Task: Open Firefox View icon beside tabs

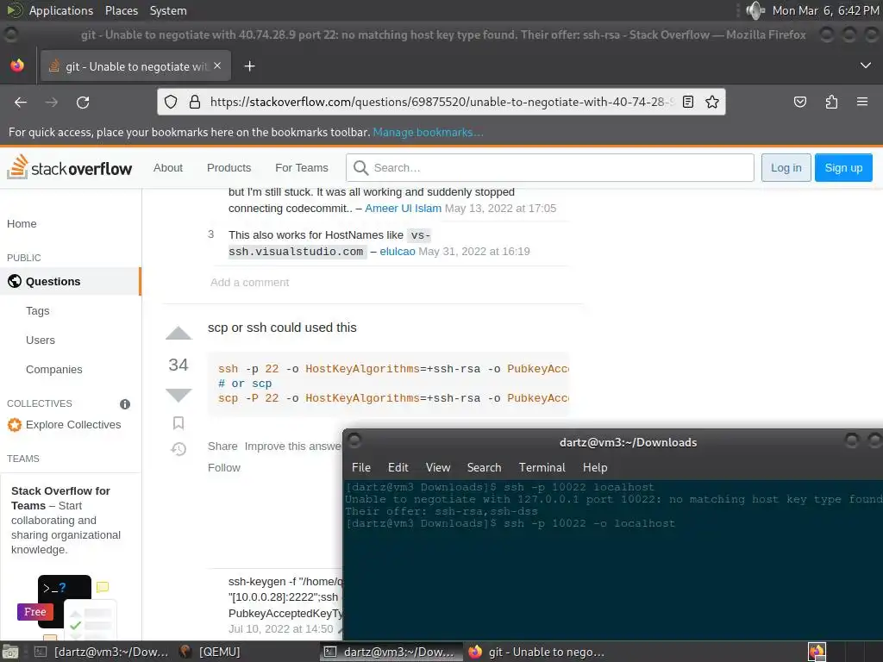Action: pyautogui.click(x=17, y=66)
